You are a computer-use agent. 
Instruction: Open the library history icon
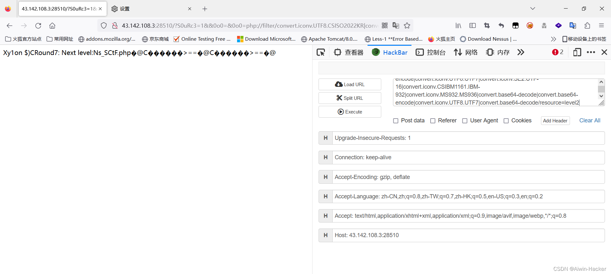pyautogui.click(x=458, y=26)
